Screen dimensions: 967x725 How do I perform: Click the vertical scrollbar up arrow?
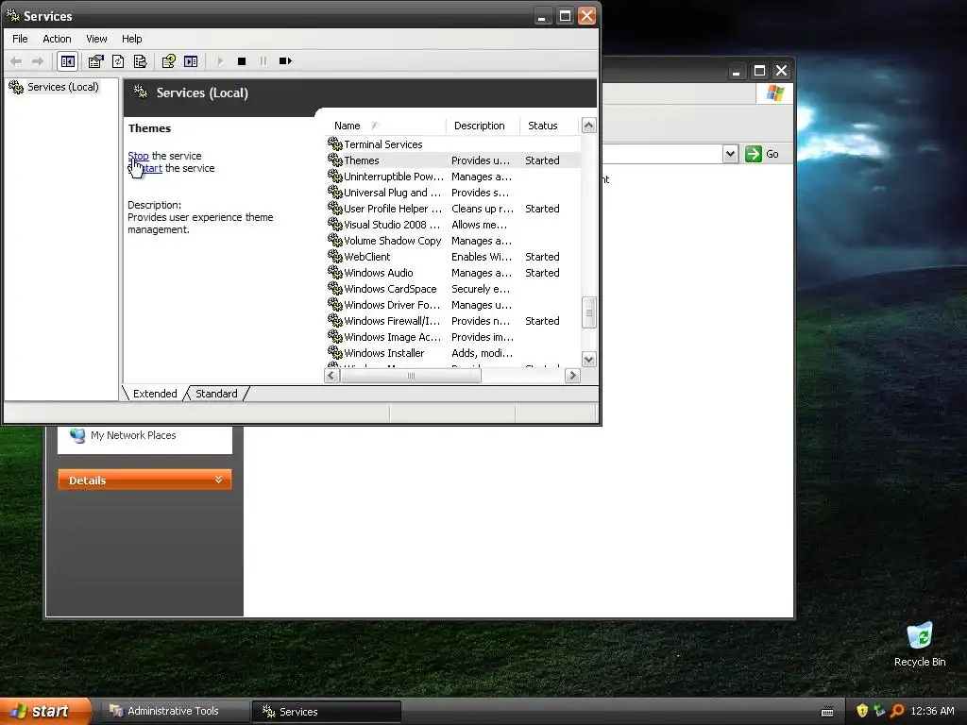point(589,126)
